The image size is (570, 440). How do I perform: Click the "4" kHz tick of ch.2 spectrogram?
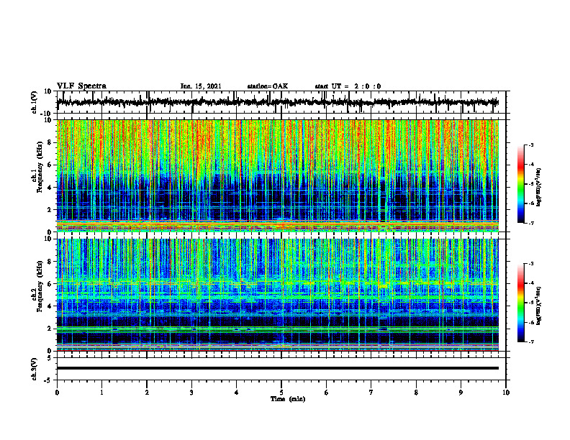(x=50, y=306)
